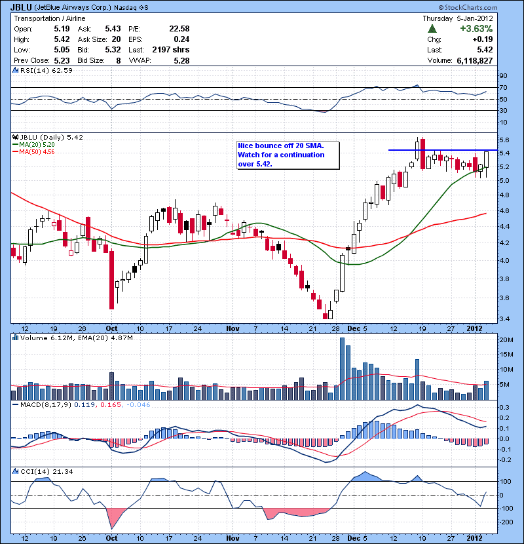524x544 pixels.
Task: Click the 'Nice bounce off 20 SMA' annotation box
Action: pyautogui.click(x=288, y=155)
